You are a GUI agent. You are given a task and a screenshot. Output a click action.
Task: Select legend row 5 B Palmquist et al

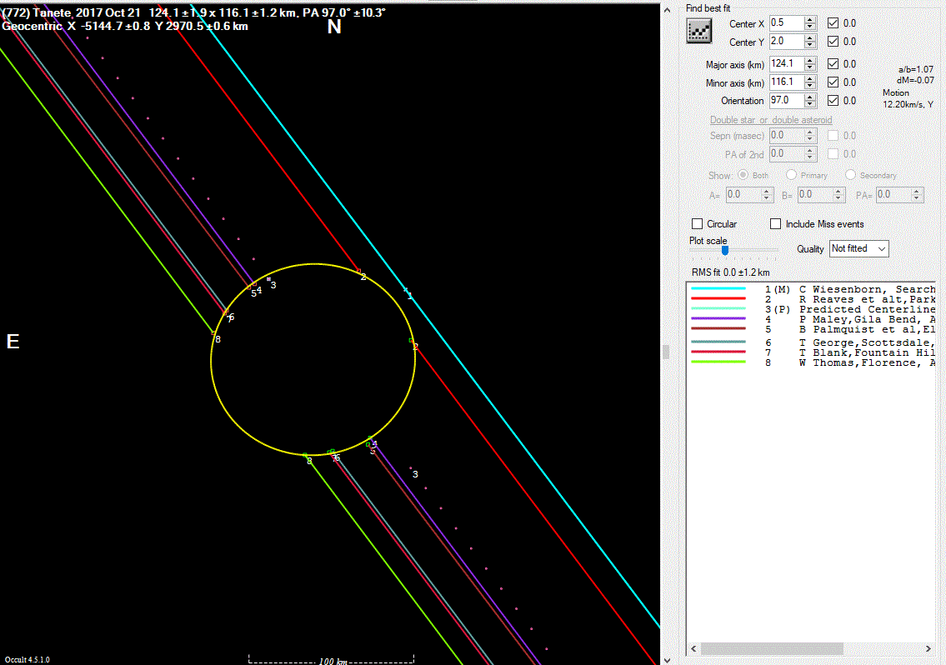(812, 329)
